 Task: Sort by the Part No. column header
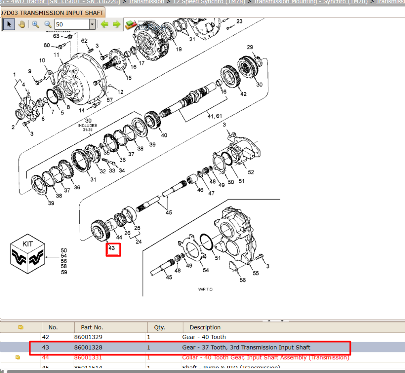click(92, 327)
